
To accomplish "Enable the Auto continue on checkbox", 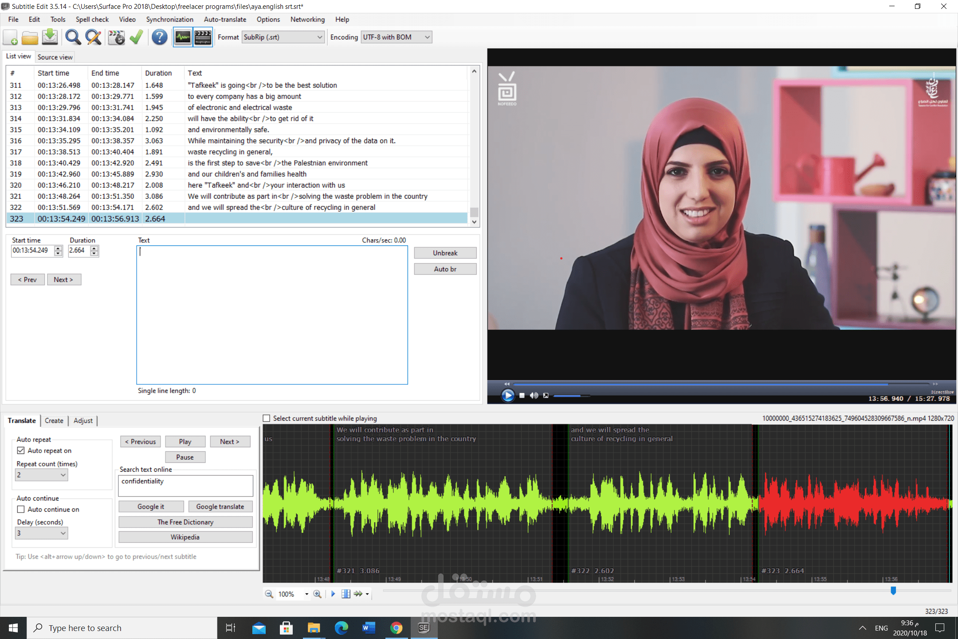I will tap(21, 509).
